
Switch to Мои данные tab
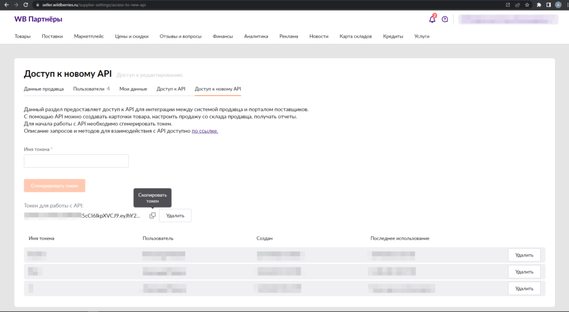[x=133, y=89]
